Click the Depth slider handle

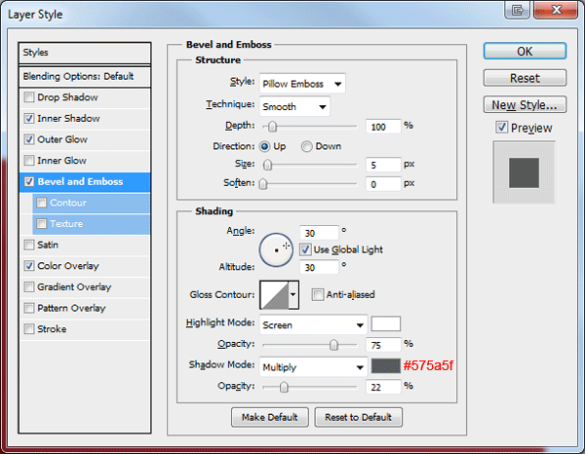272,127
